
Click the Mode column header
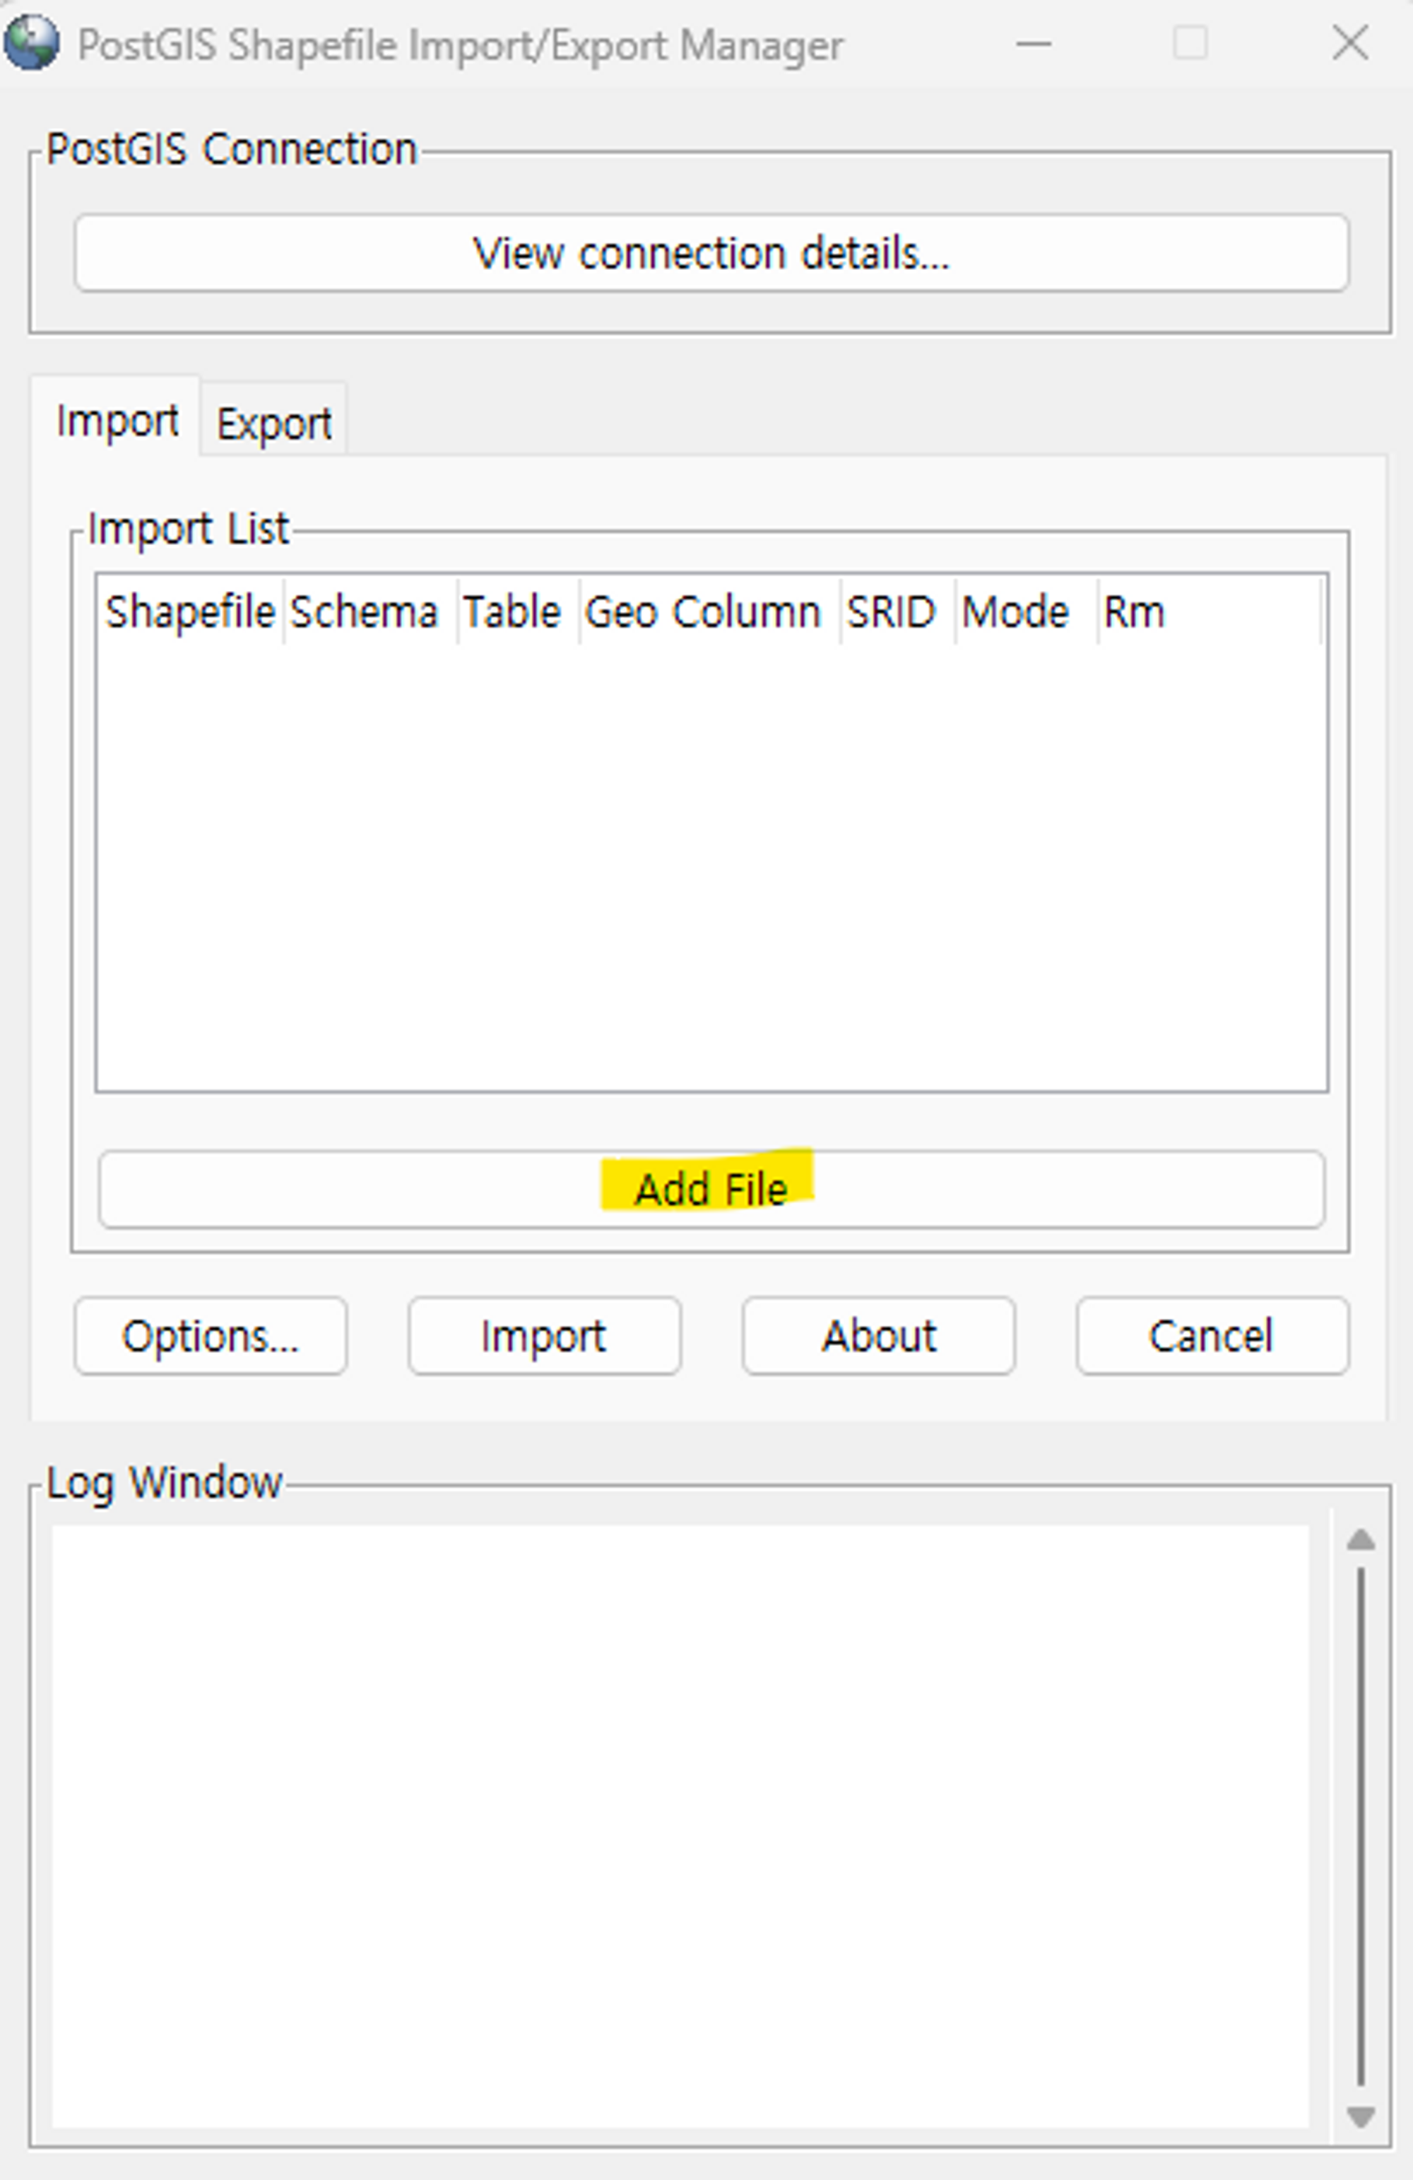click(x=1027, y=611)
